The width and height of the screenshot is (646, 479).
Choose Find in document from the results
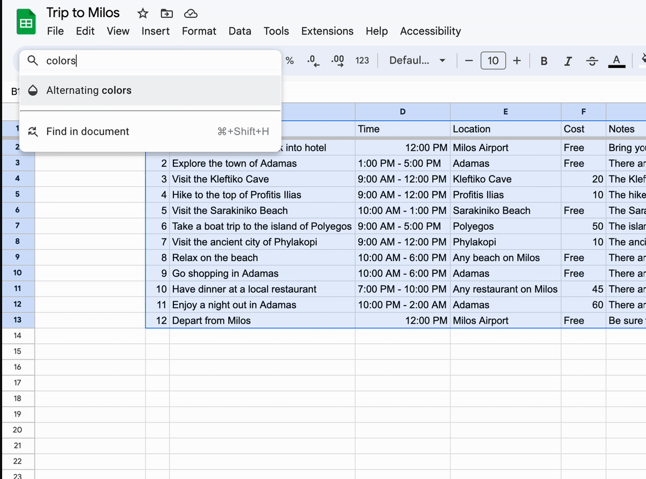click(88, 131)
